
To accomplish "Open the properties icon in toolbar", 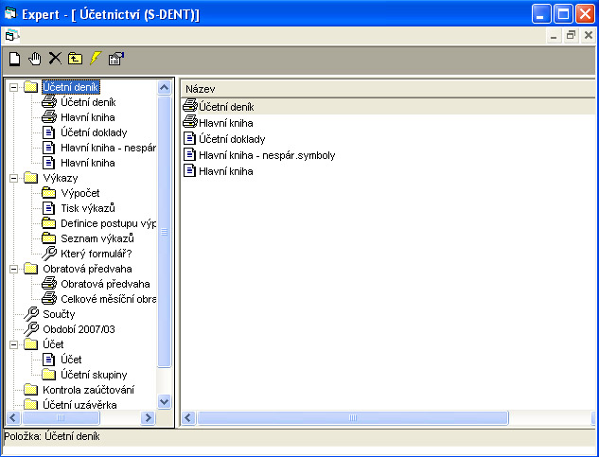I will click(115, 59).
